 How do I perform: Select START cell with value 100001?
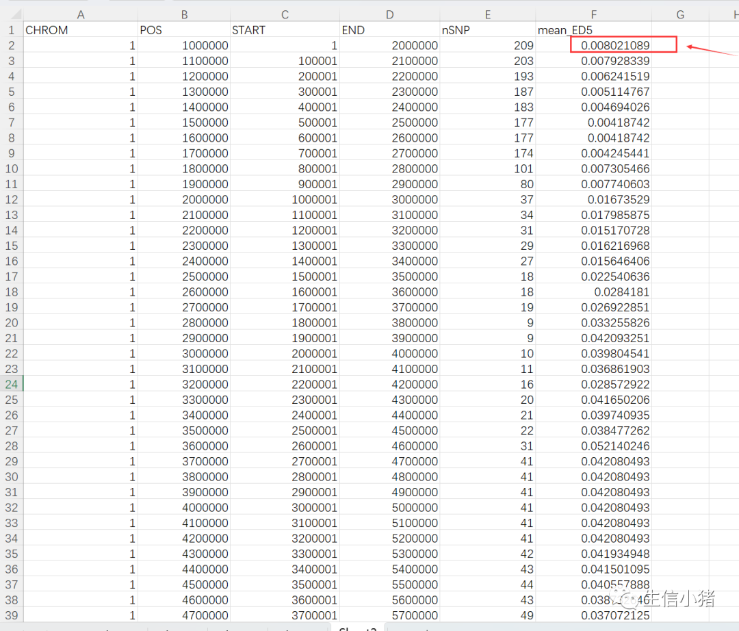point(285,62)
